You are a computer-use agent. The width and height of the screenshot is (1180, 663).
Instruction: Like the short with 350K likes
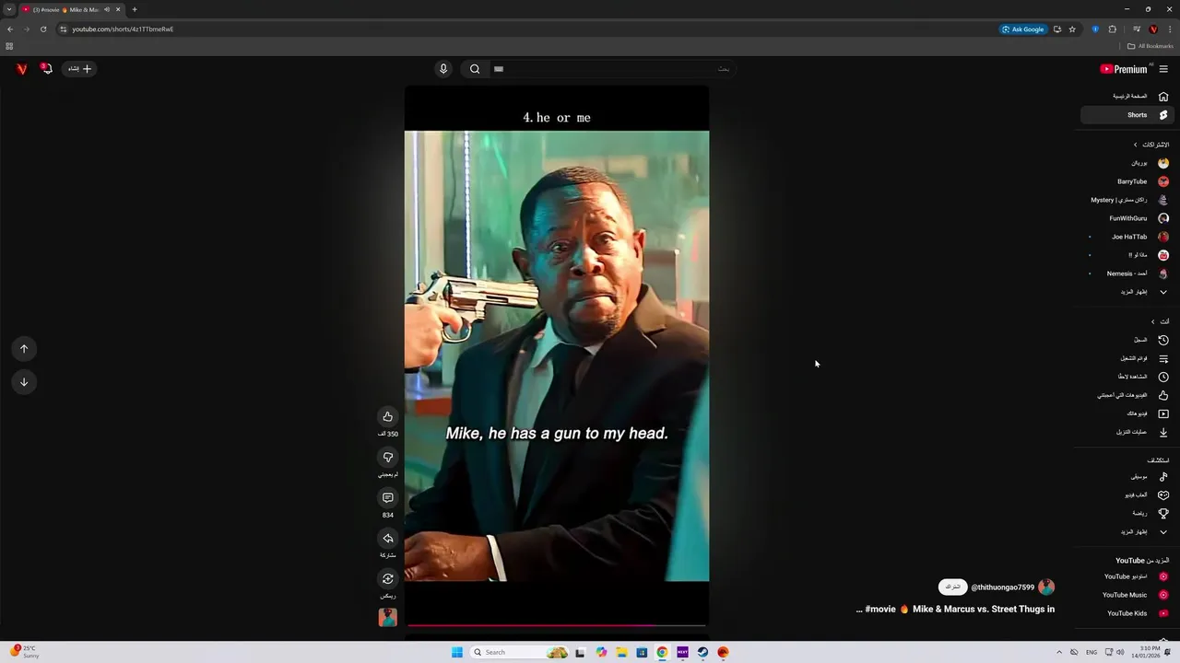tap(388, 416)
